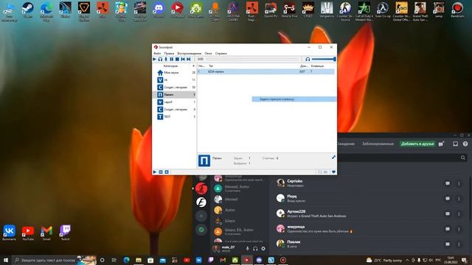
Task: Click the Discord friends search field
Action: click(x=402, y=158)
